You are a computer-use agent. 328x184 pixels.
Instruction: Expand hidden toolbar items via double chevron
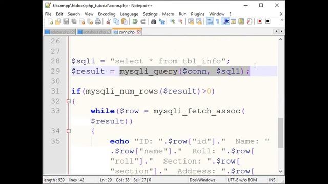282,20
